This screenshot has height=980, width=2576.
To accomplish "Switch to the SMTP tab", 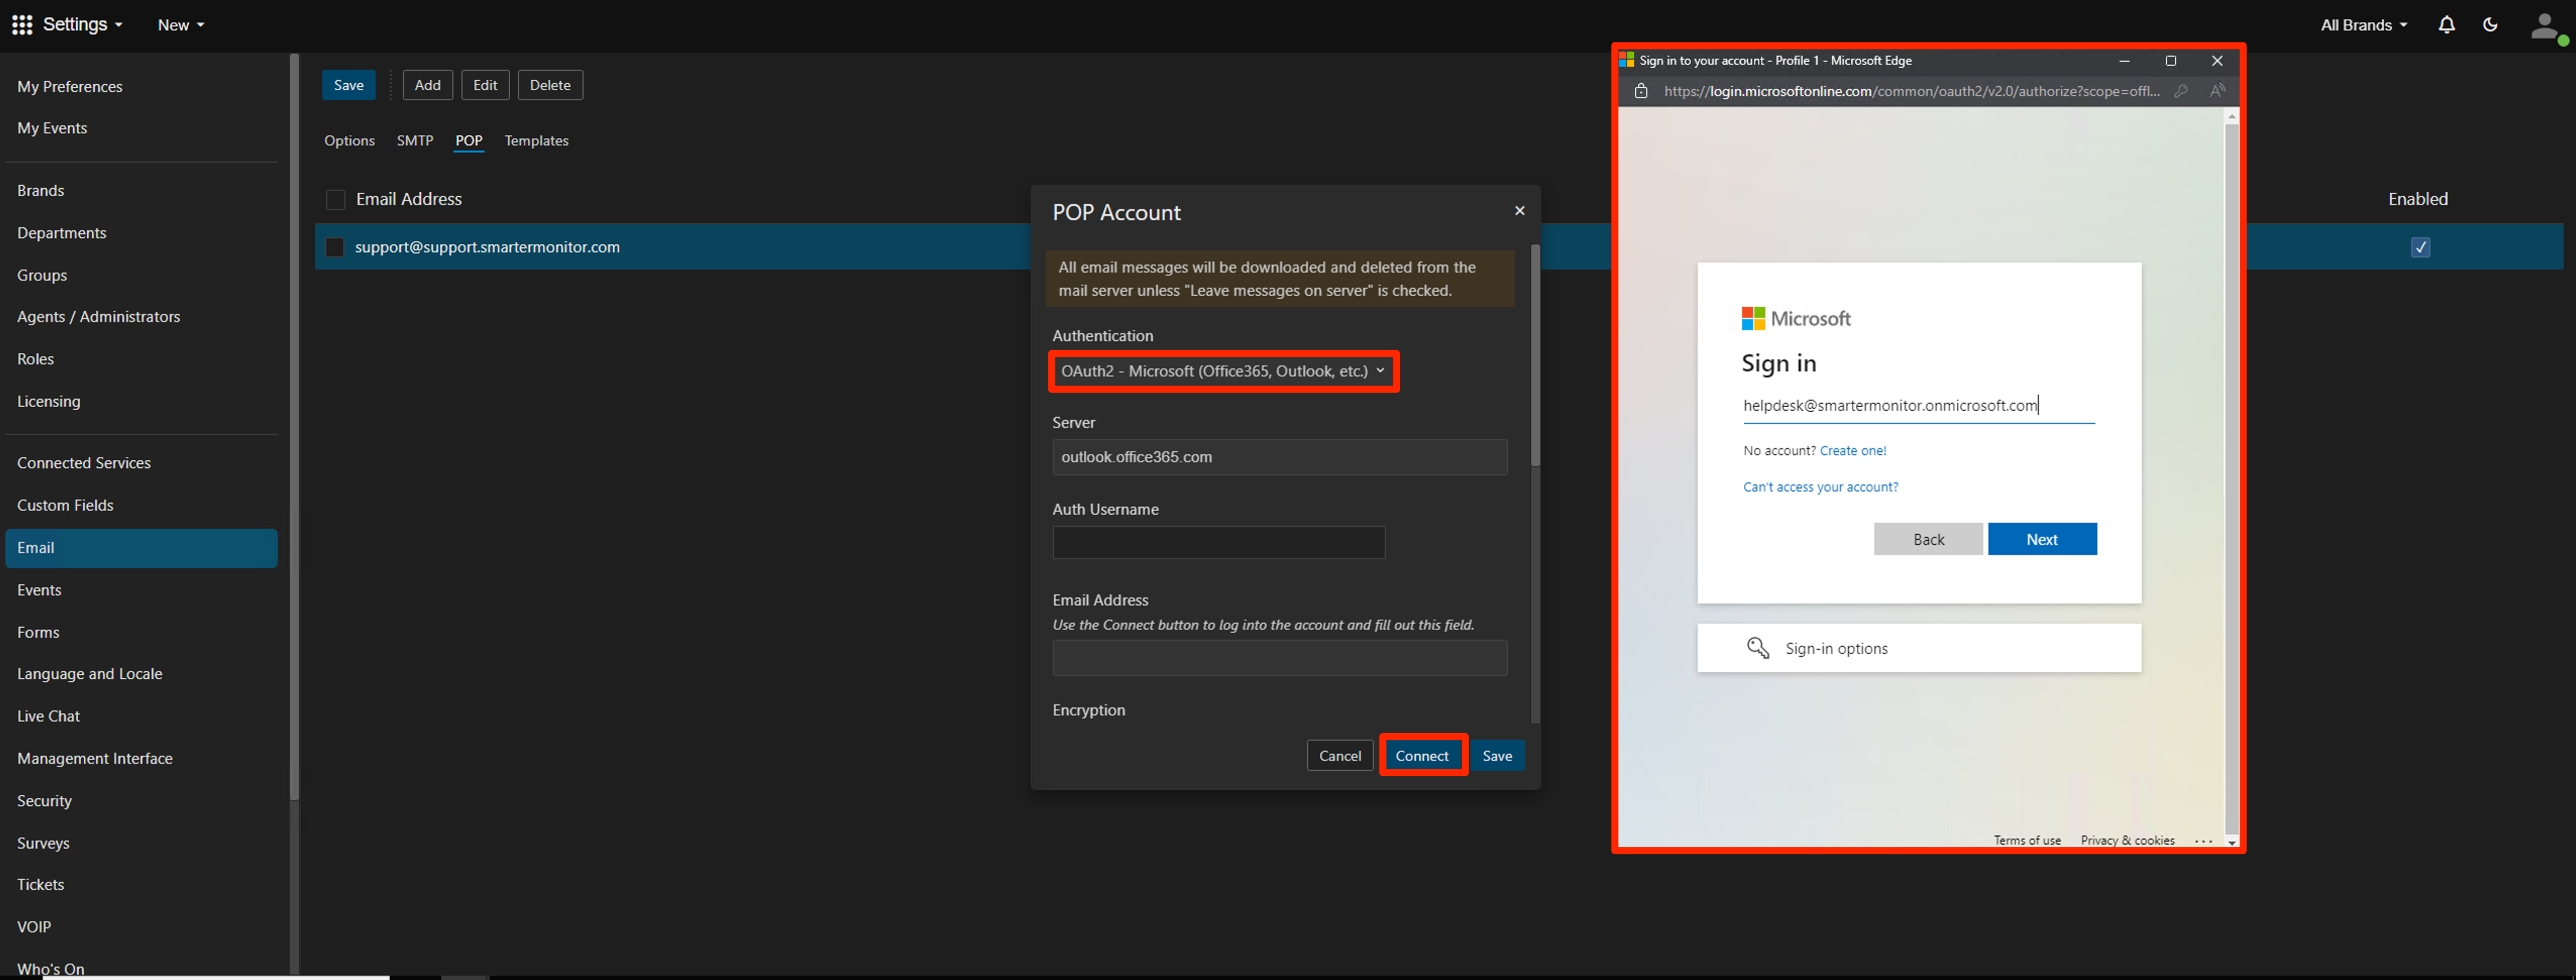I will coord(415,140).
